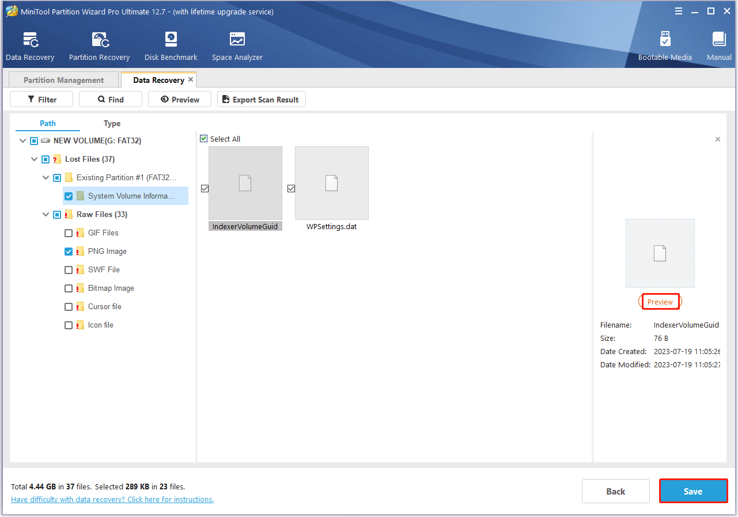The width and height of the screenshot is (738, 517).
Task: Close the file preview panel
Action: [x=717, y=139]
